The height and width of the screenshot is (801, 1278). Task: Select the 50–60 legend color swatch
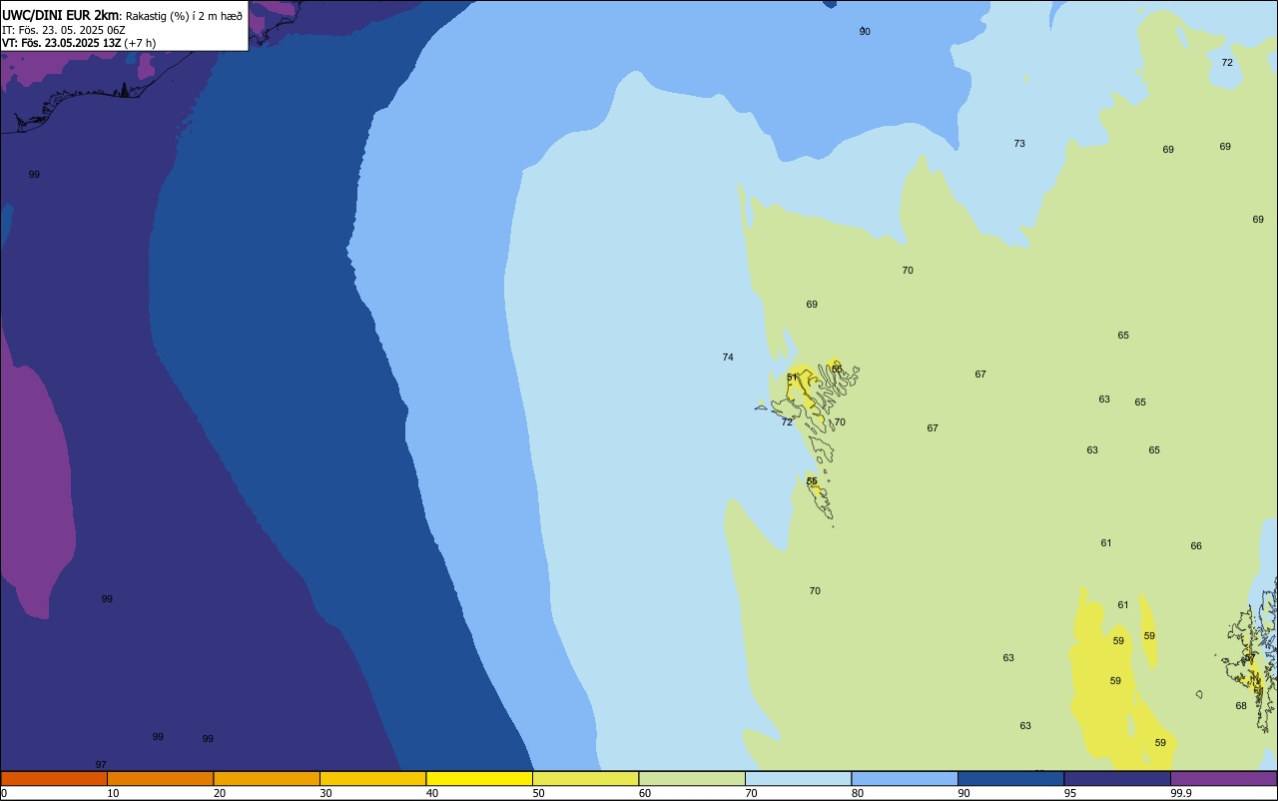tap(586, 778)
